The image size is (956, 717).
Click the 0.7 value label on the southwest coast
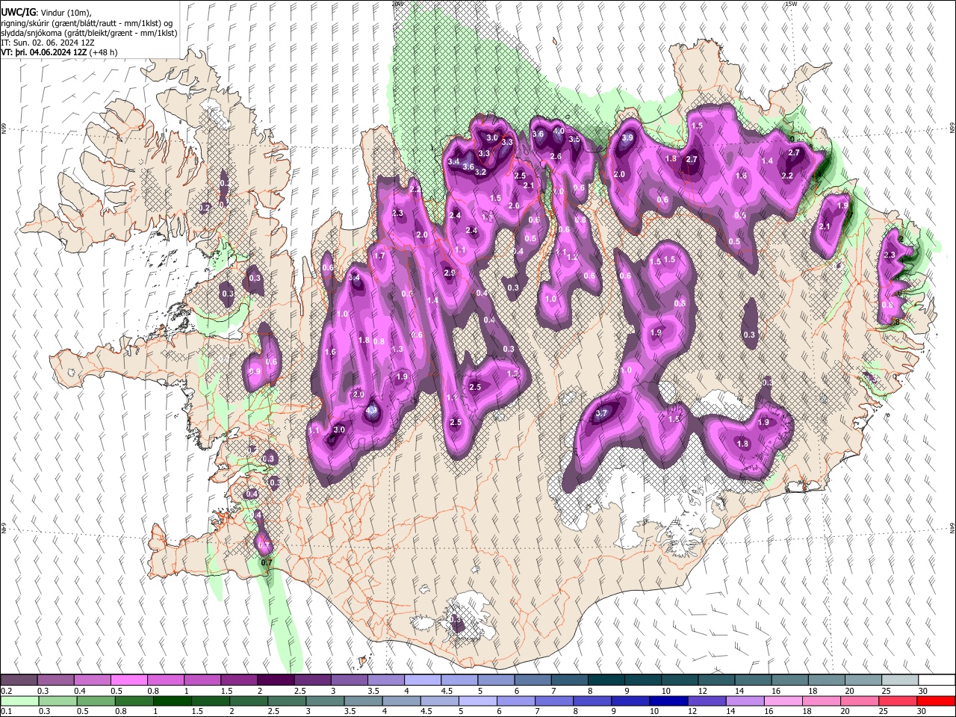[x=266, y=562]
